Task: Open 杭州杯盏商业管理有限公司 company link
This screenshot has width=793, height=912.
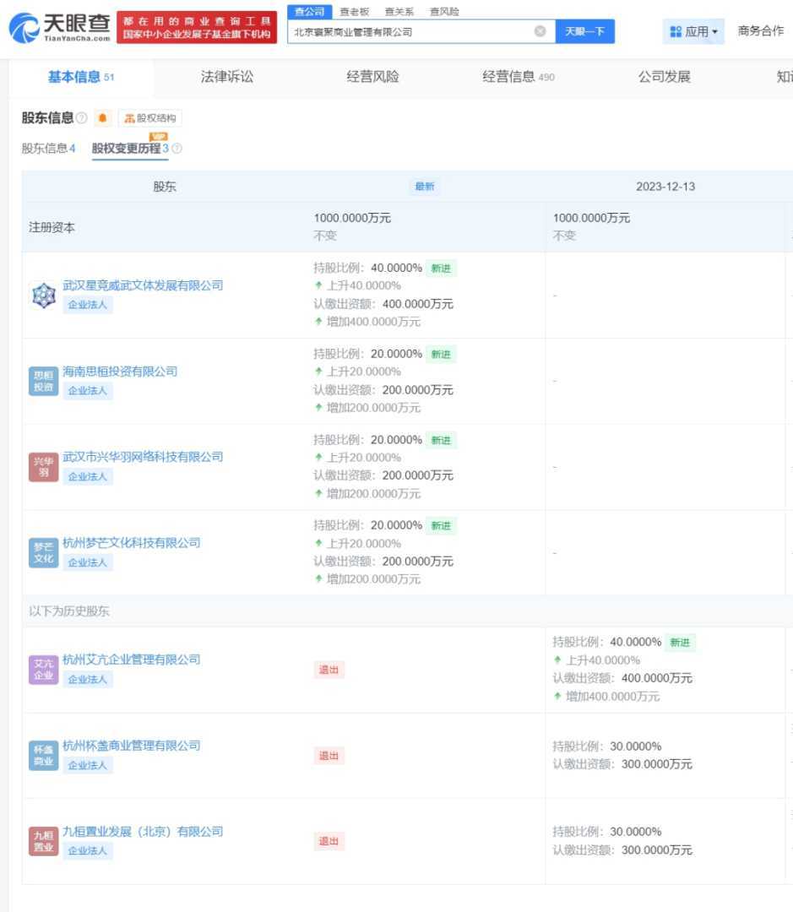Action: [132, 746]
